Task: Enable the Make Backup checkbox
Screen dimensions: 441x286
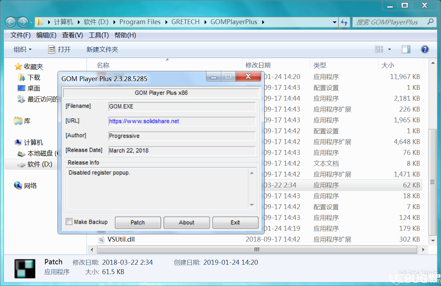Action: point(69,222)
